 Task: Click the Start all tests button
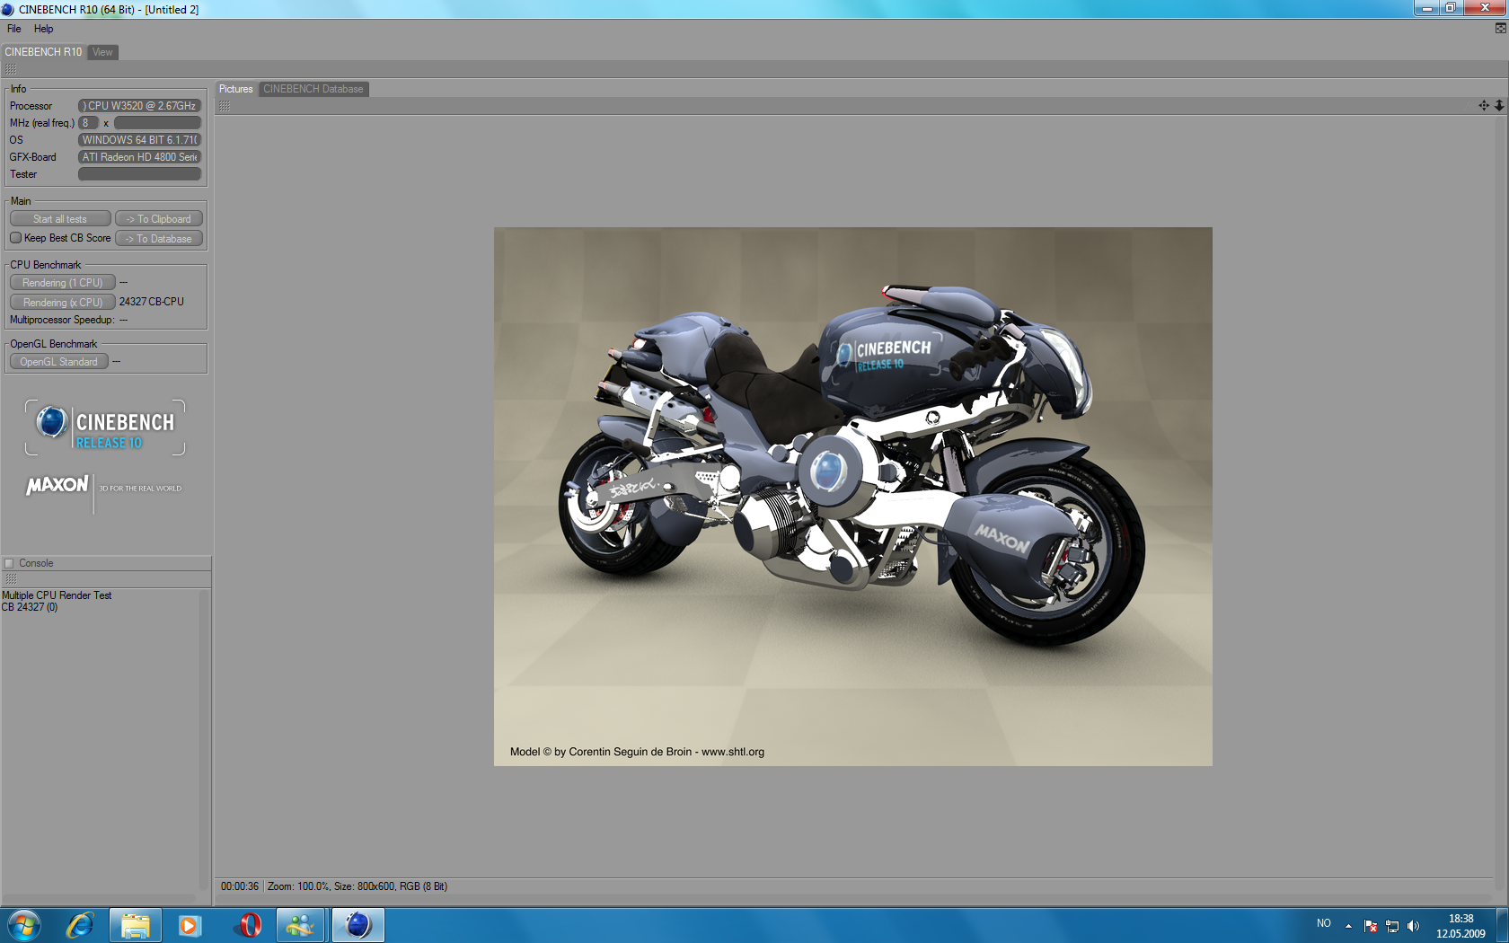[x=60, y=219]
